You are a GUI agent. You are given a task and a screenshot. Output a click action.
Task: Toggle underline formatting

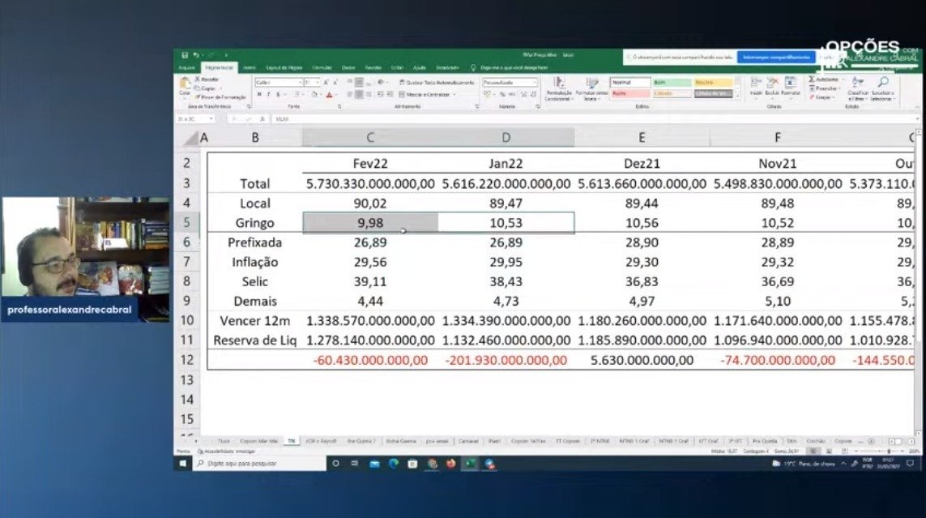[x=278, y=95]
